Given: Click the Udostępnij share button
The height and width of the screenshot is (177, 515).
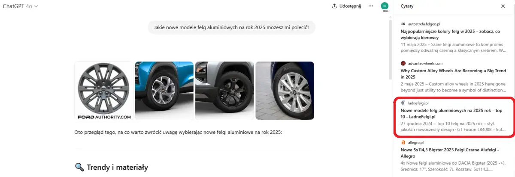Looking at the screenshot, I should [x=347, y=6].
